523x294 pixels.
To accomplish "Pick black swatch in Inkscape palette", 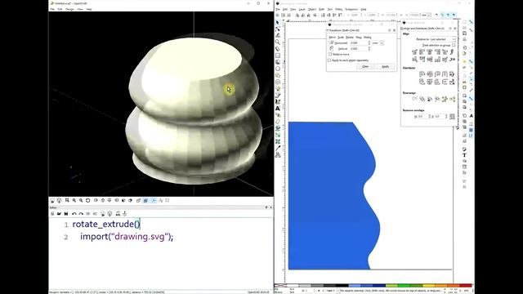I will (342, 286).
